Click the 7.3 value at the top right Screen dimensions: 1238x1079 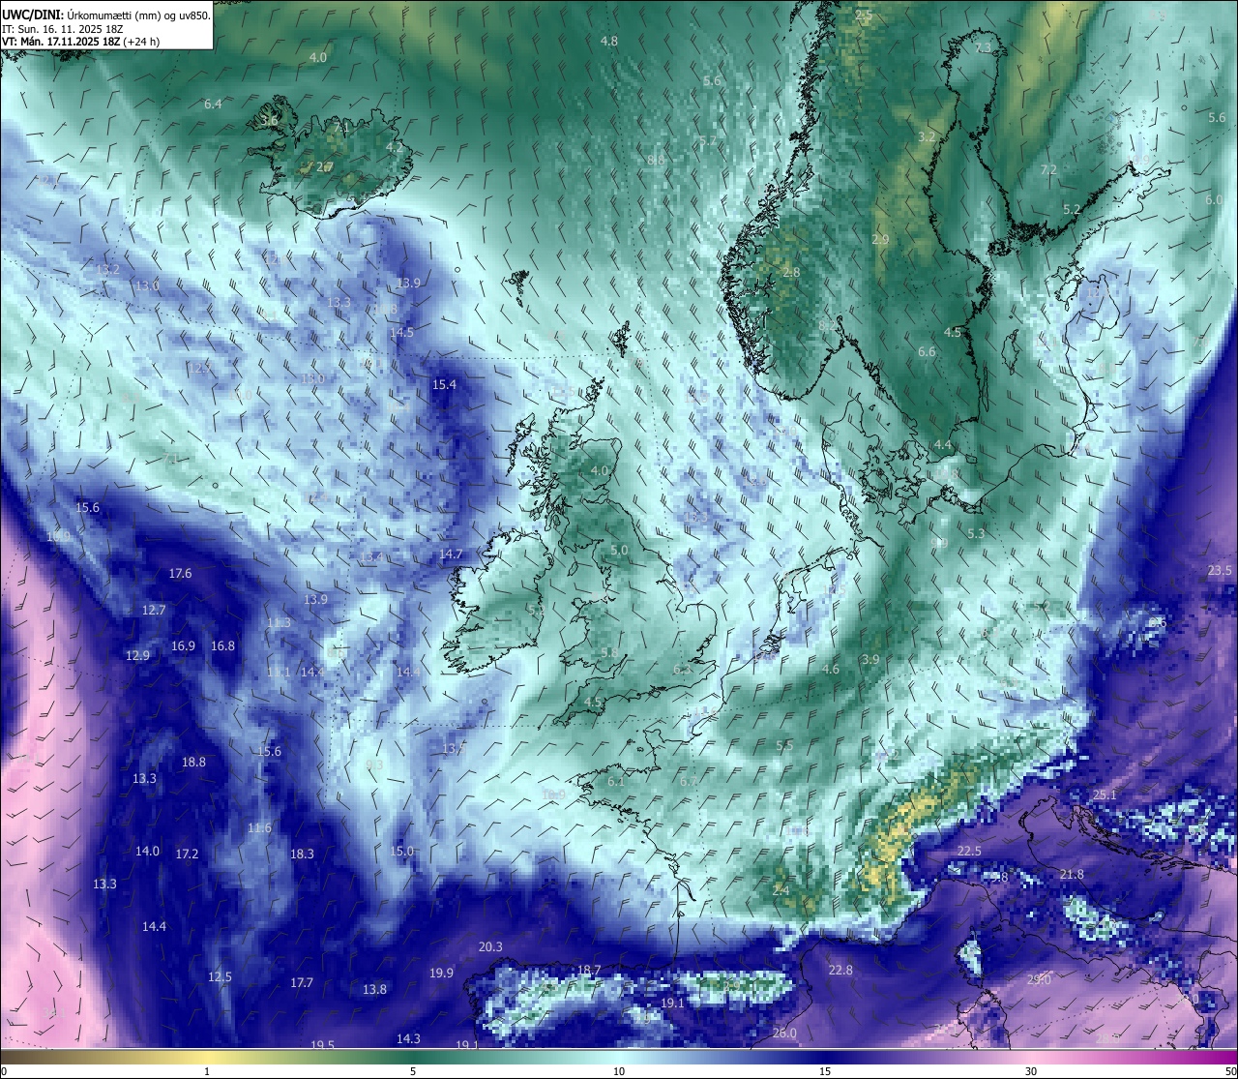pos(983,47)
